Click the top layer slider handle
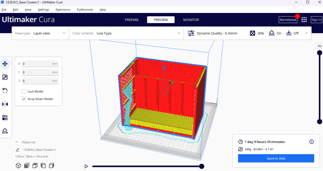The height and width of the screenshot is (171, 323). tap(320, 53)
